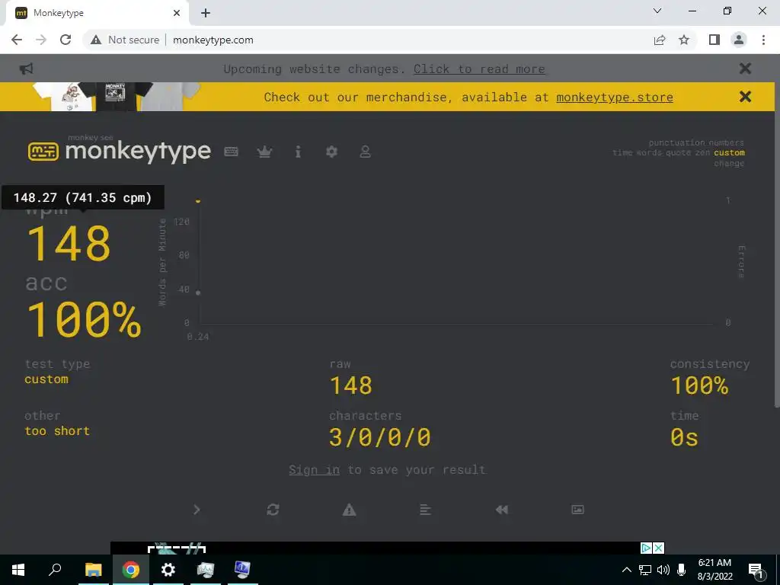Open Chrome profile avatar
Image resolution: width=780 pixels, height=585 pixels.
point(739,40)
